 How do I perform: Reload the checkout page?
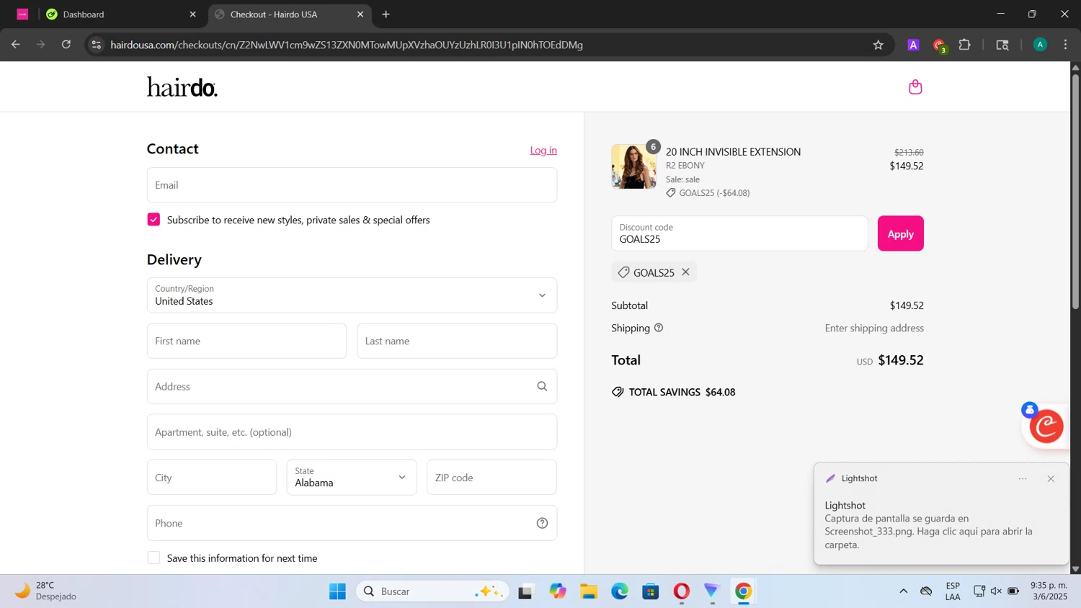(x=66, y=45)
